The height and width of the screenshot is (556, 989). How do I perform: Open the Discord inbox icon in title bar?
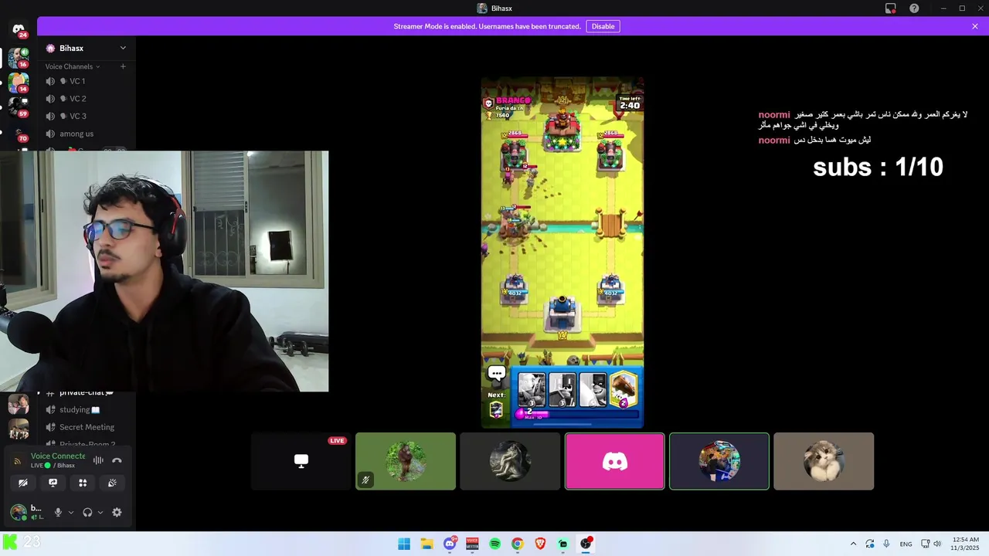pyautogui.click(x=891, y=8)
